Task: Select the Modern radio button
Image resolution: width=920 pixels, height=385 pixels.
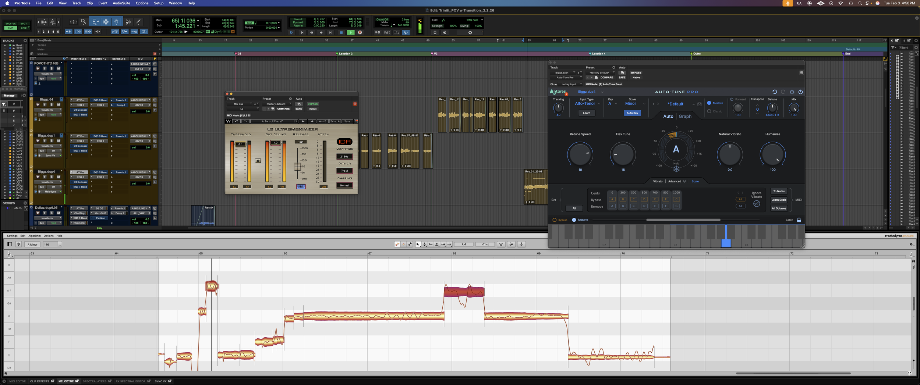Action: click(x=709, y=103)
